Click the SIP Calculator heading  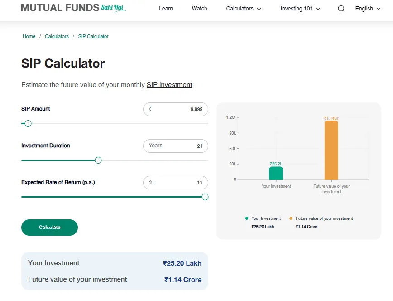coord(63,63)
